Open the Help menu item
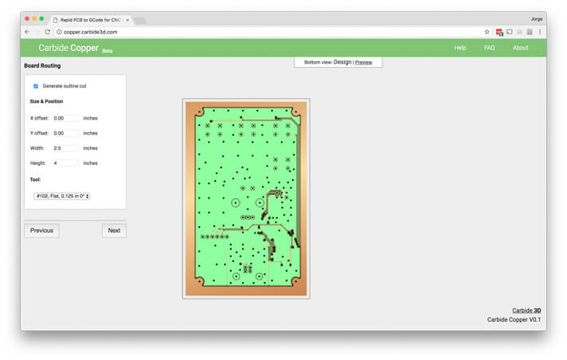Screen dimensions: 567x360 click(x=460, y=48)
